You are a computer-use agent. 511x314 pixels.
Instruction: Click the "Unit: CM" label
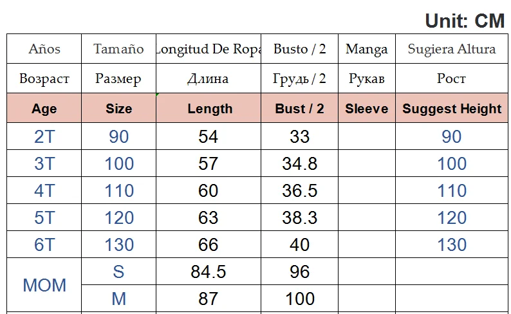coord(465,21)
